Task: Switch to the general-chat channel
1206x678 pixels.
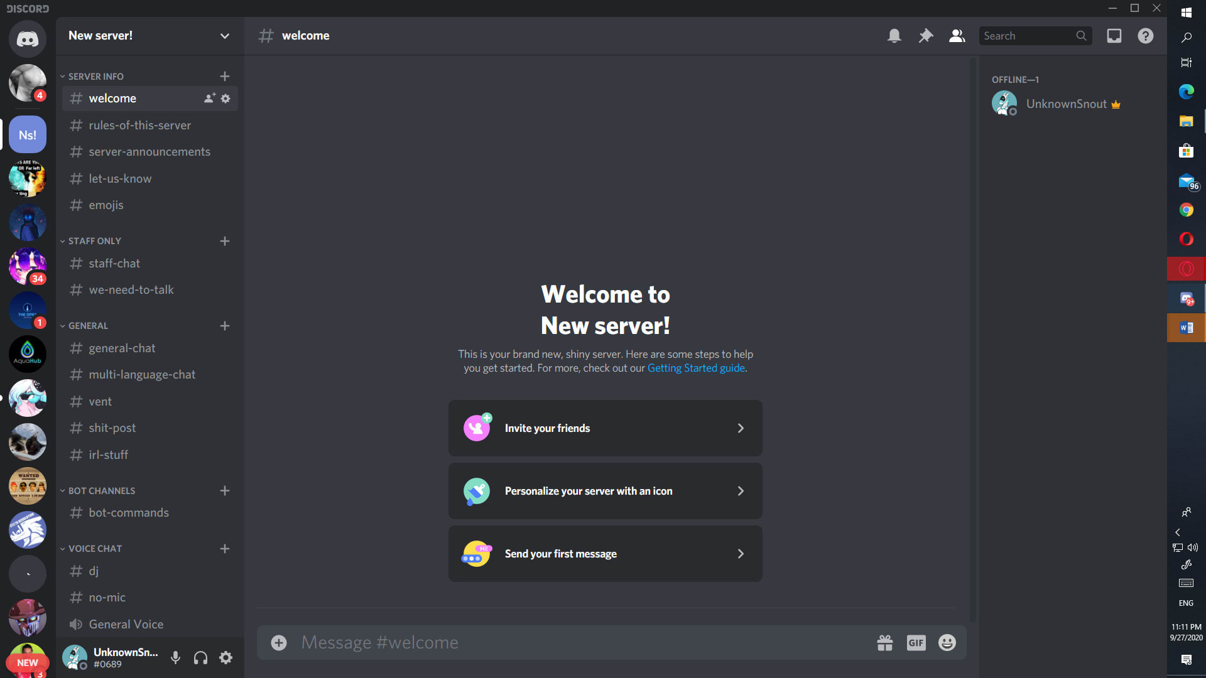Action: click(122, 348)
